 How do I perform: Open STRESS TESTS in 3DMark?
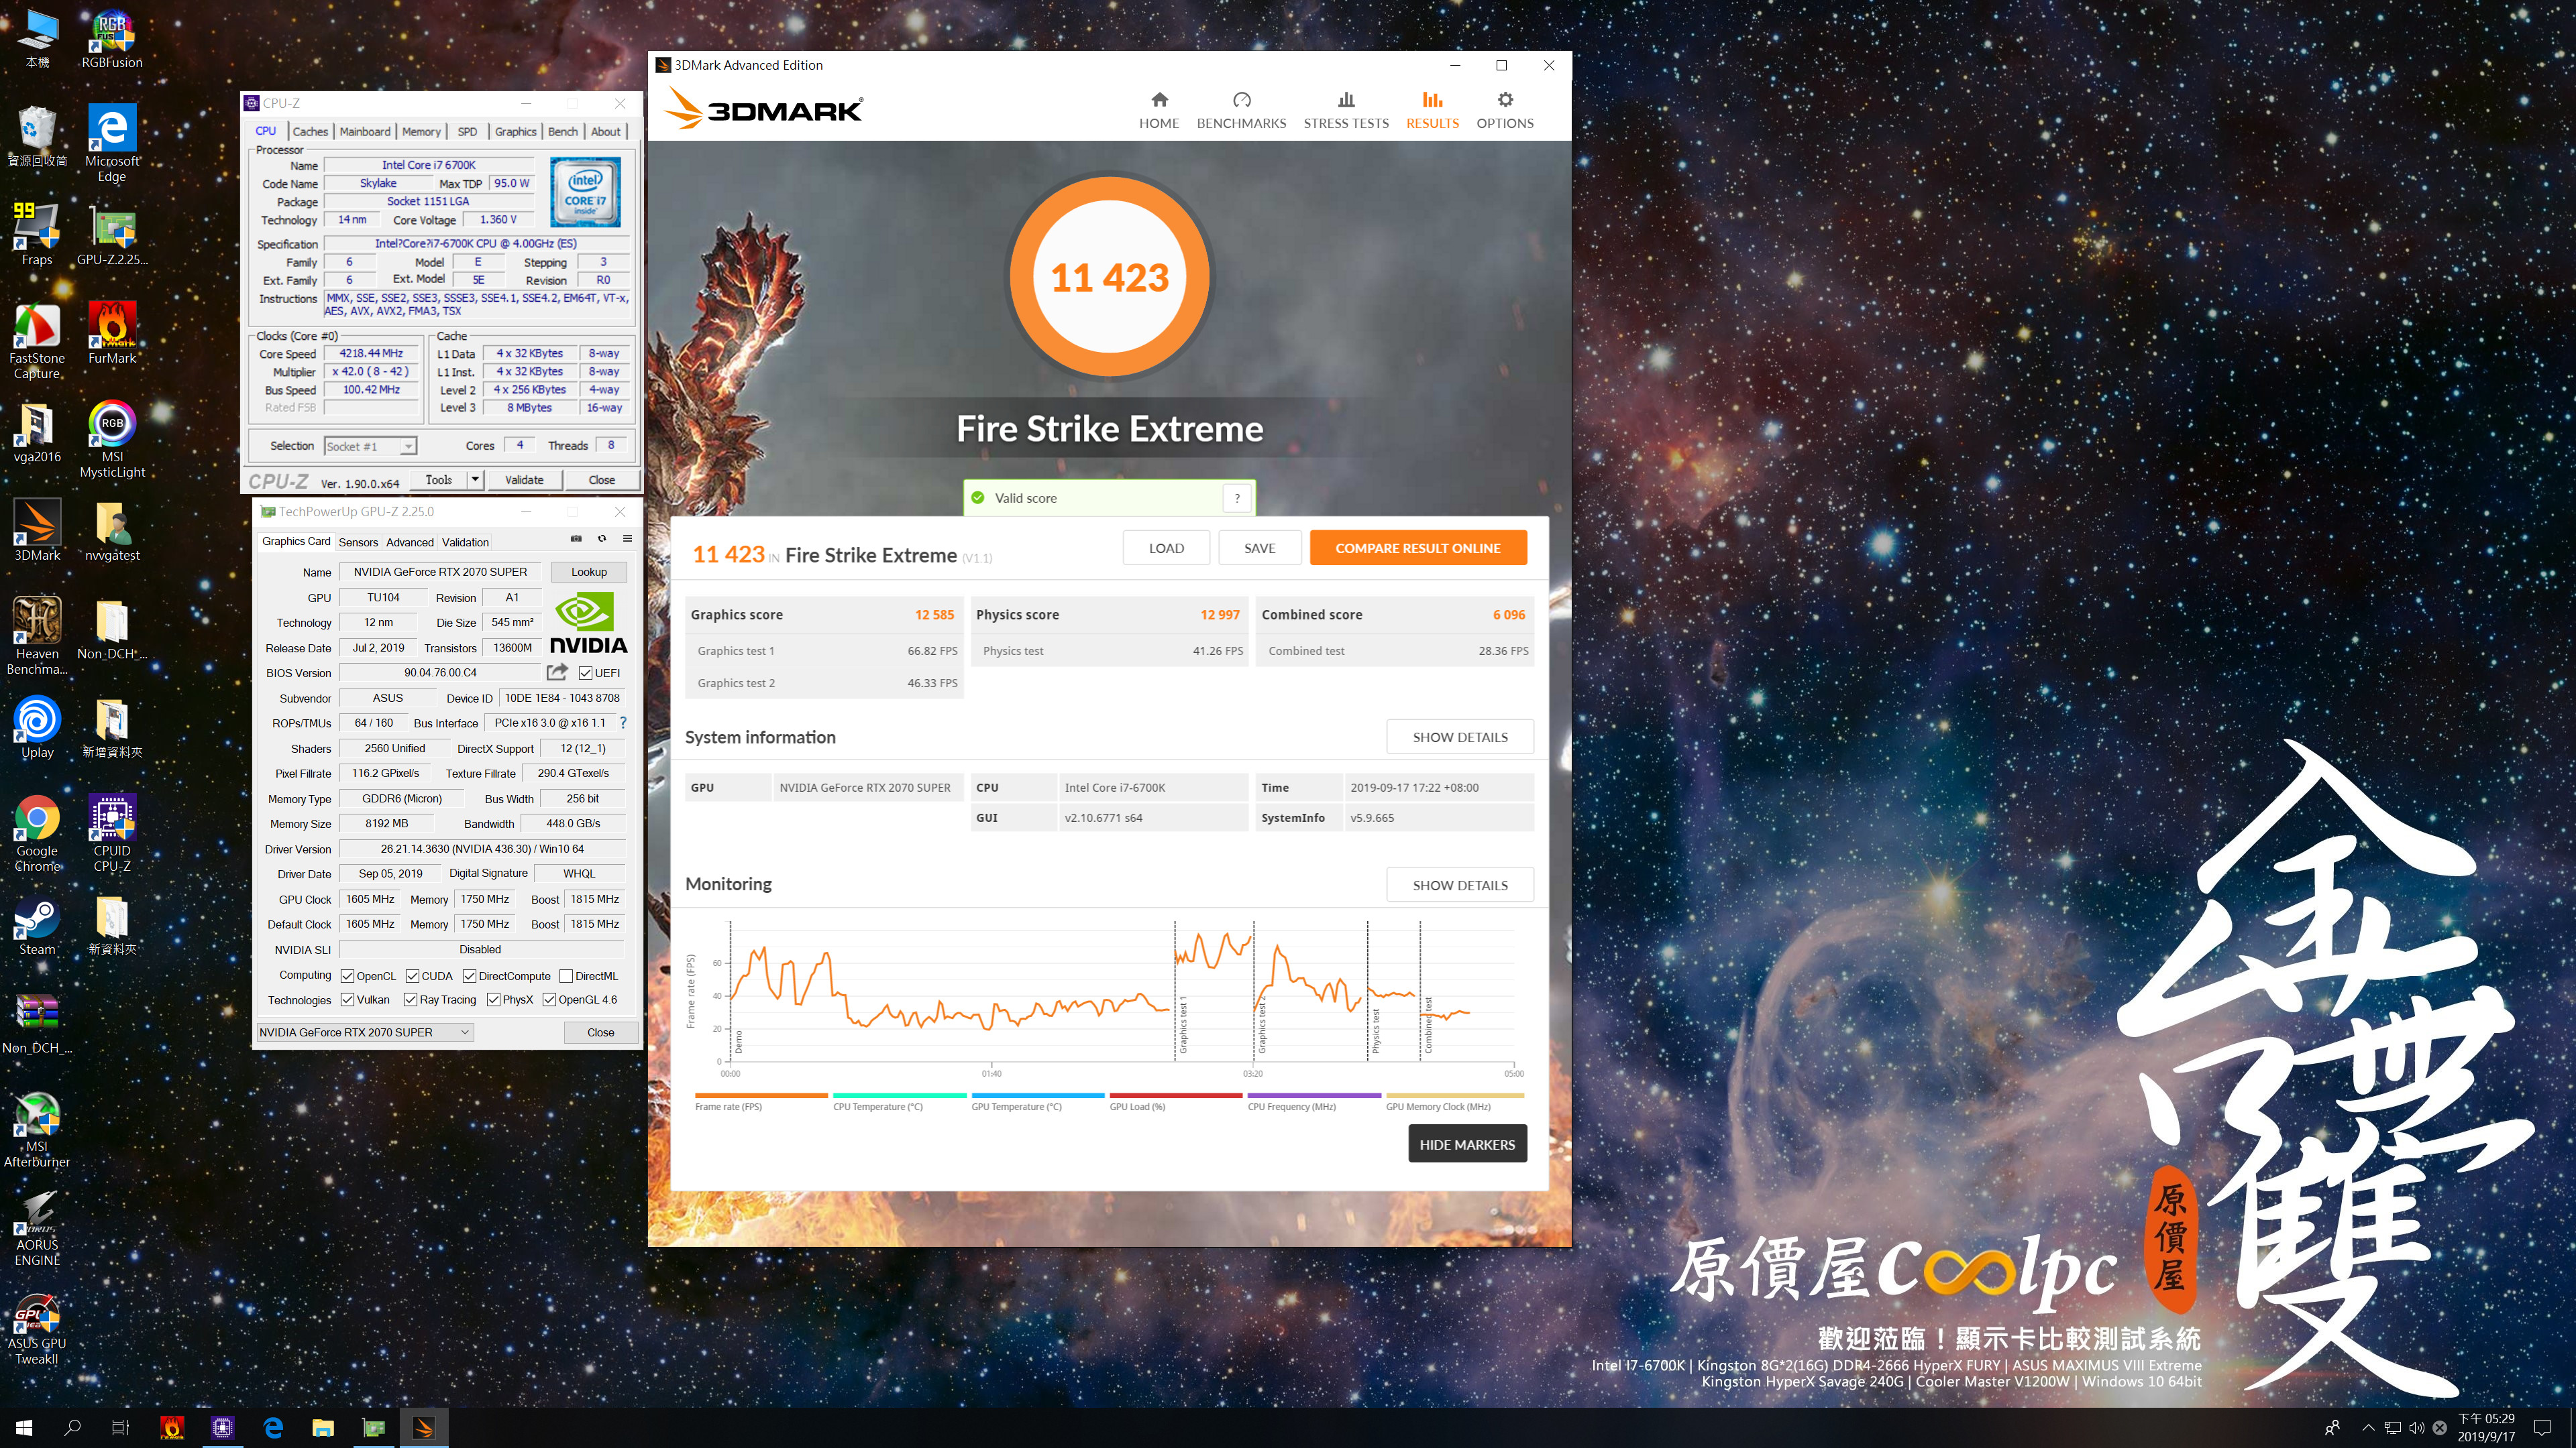tap(1346, 110)
